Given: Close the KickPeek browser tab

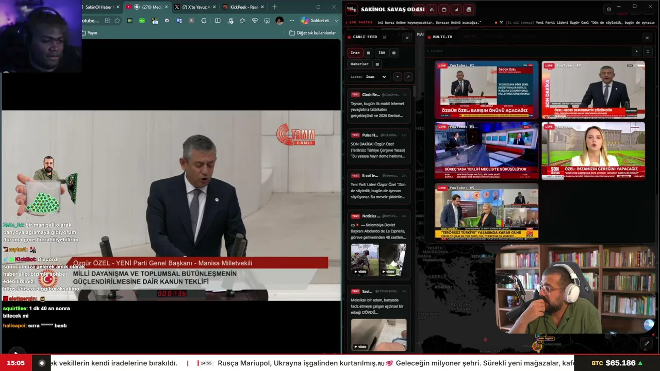Looking at the screenshot, I should click(x=262, y=7).
